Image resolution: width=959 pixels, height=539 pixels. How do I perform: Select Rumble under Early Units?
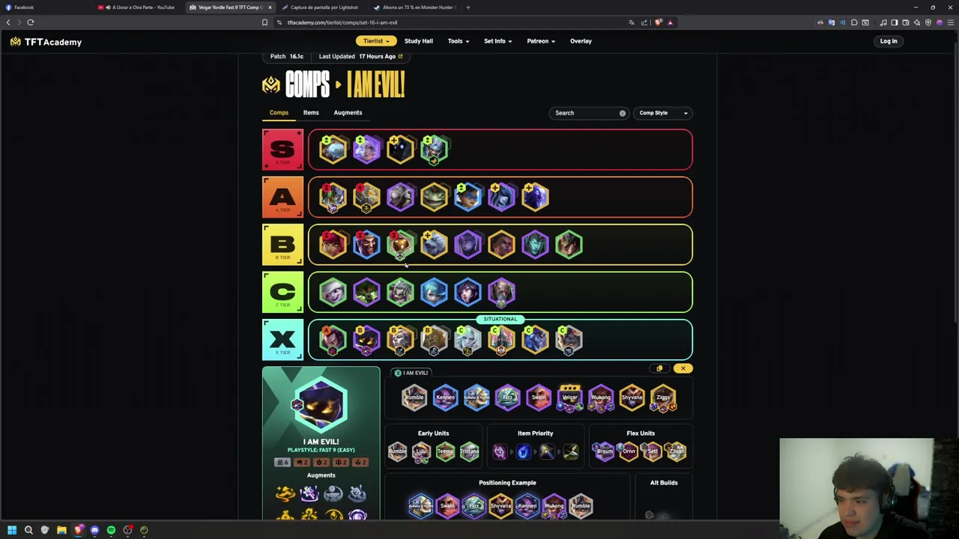pyautogui.click(x=397, y=451)
